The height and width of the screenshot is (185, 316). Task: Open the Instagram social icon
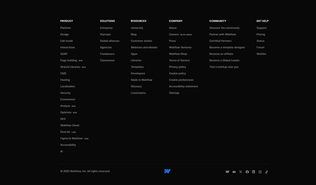pos(260,172)
